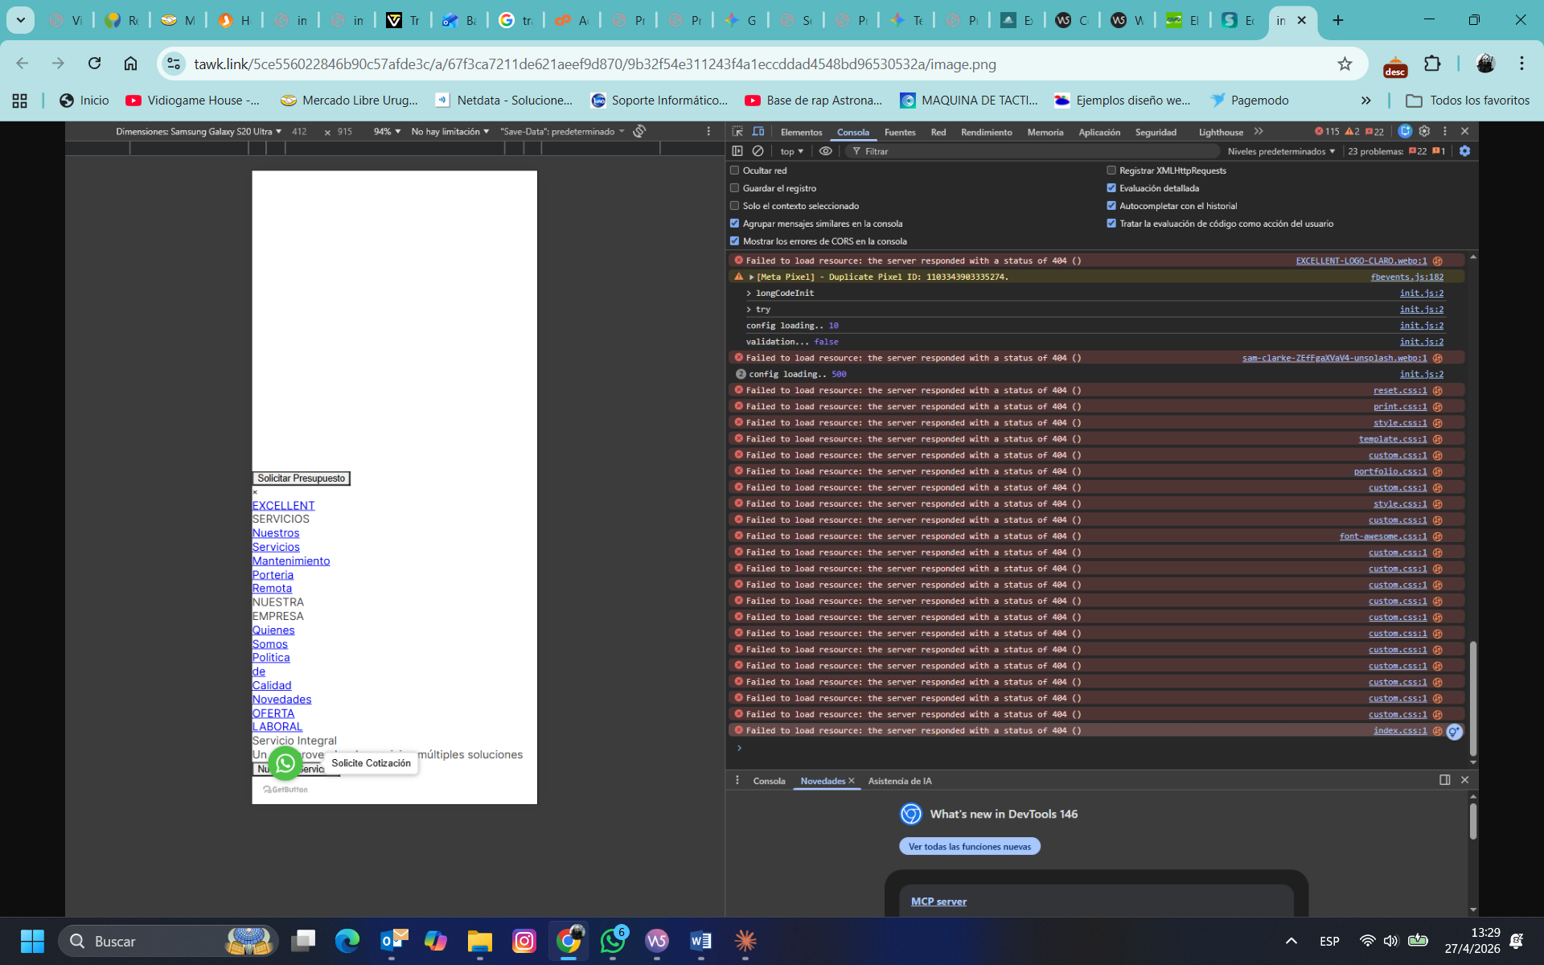This screenshot has width=1544, height=965.
Task: Open DevTools settings gear icon
Action: [x=1424, y=131]
